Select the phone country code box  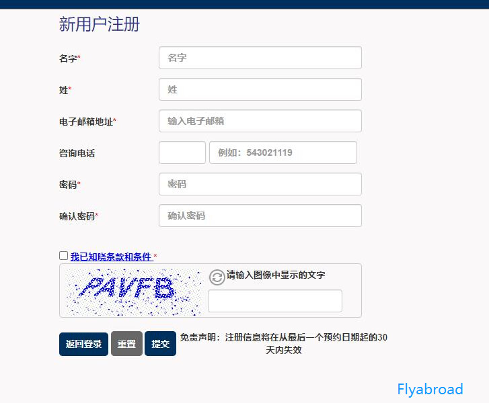pyautogui.click(x=182, y=152)
